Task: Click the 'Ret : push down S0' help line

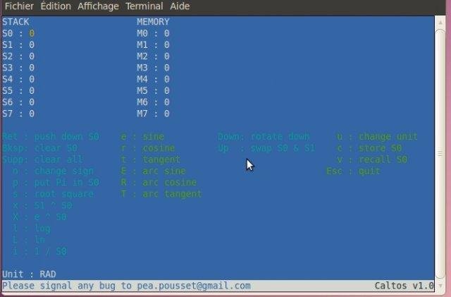Action: coord(51,137)
